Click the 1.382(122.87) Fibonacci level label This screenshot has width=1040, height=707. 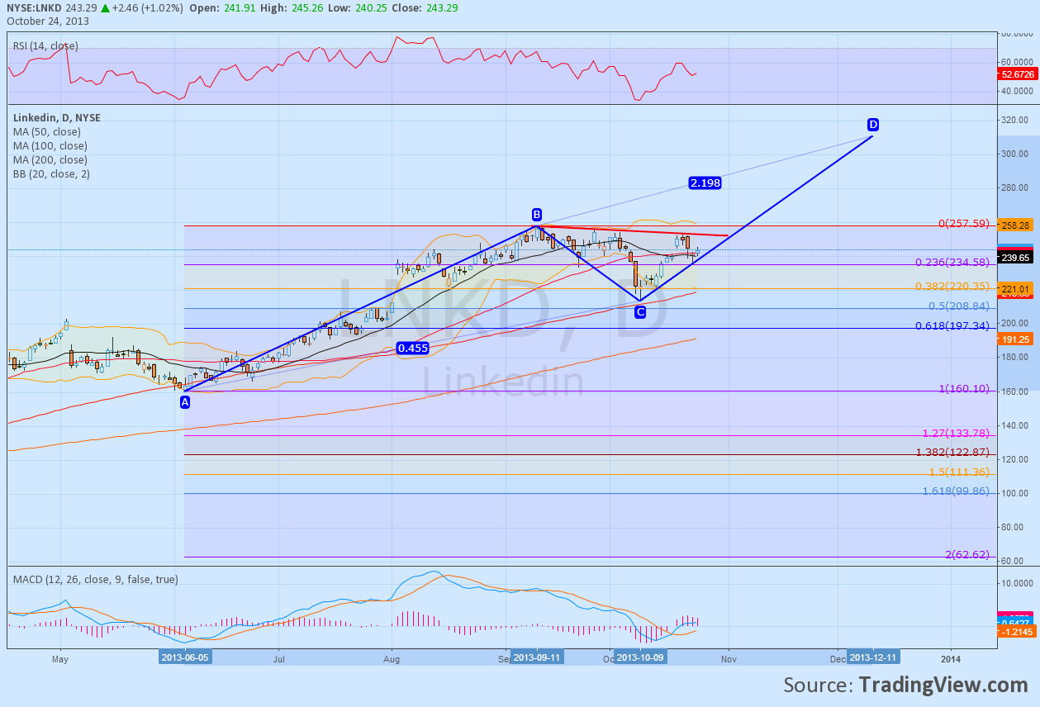[x=952, y=452]
